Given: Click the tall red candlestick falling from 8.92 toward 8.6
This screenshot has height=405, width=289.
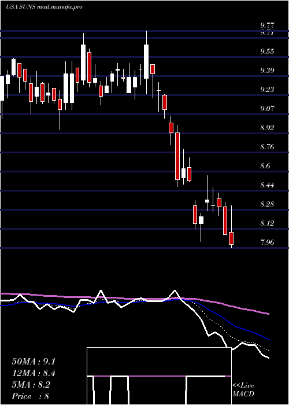Looking at the screenshot, I should click(x=177, y=156).
